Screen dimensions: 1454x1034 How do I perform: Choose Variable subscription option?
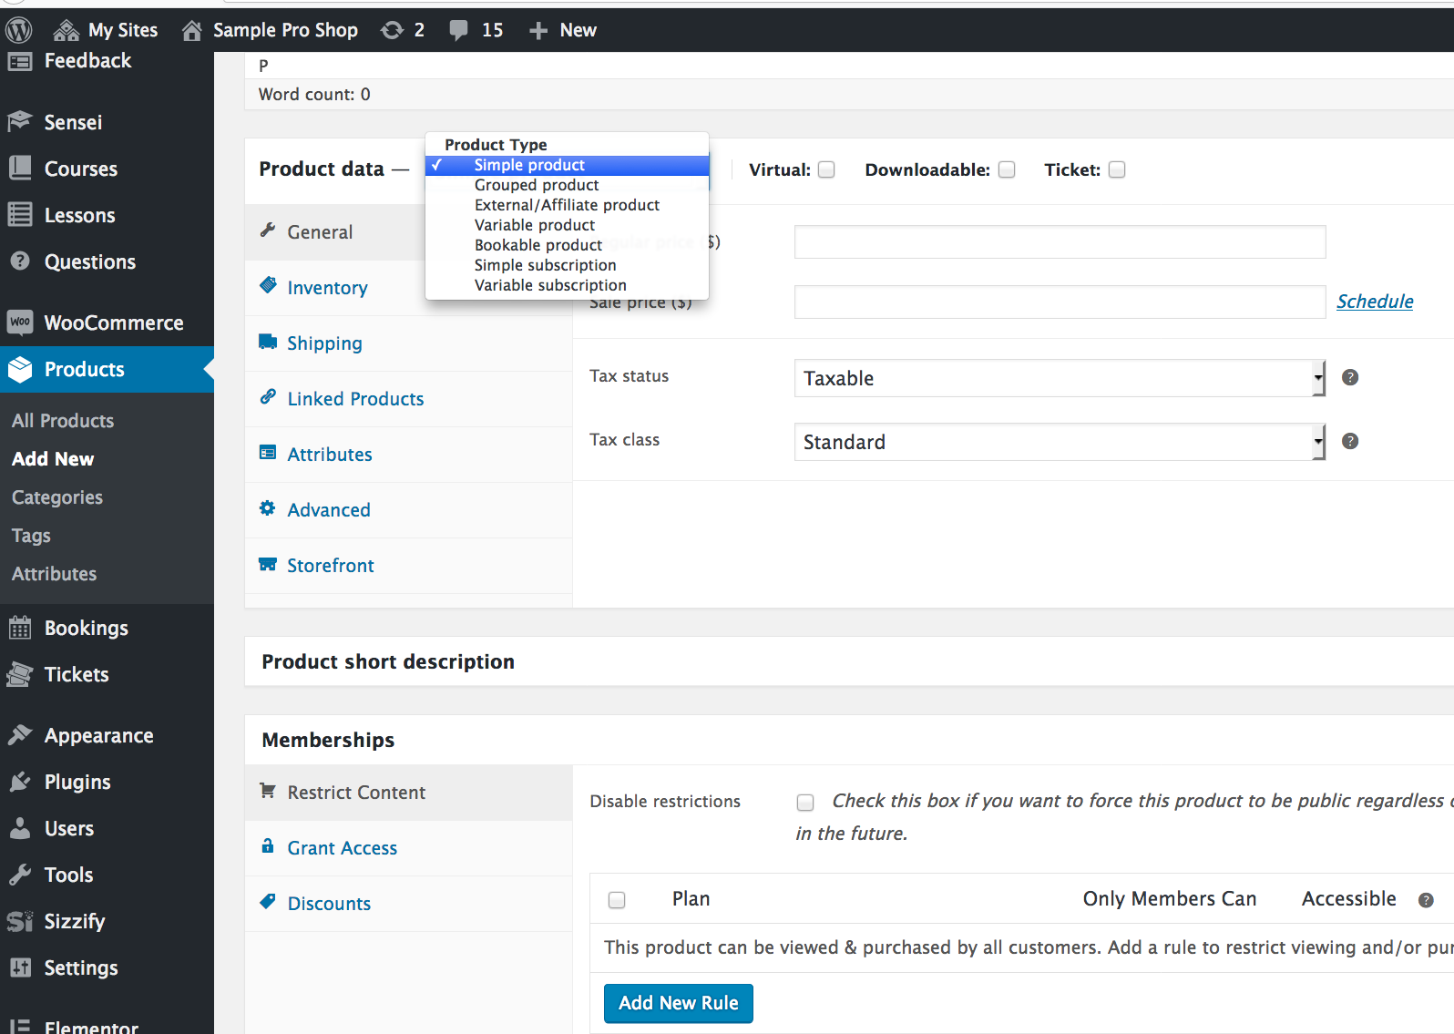[567, 285]
